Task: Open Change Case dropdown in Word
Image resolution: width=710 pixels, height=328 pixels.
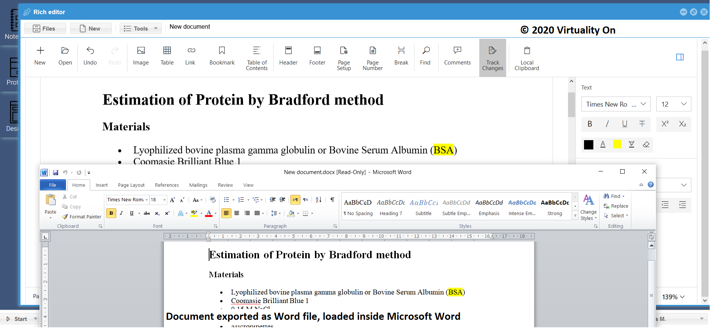Action: [x=198, y=200]
